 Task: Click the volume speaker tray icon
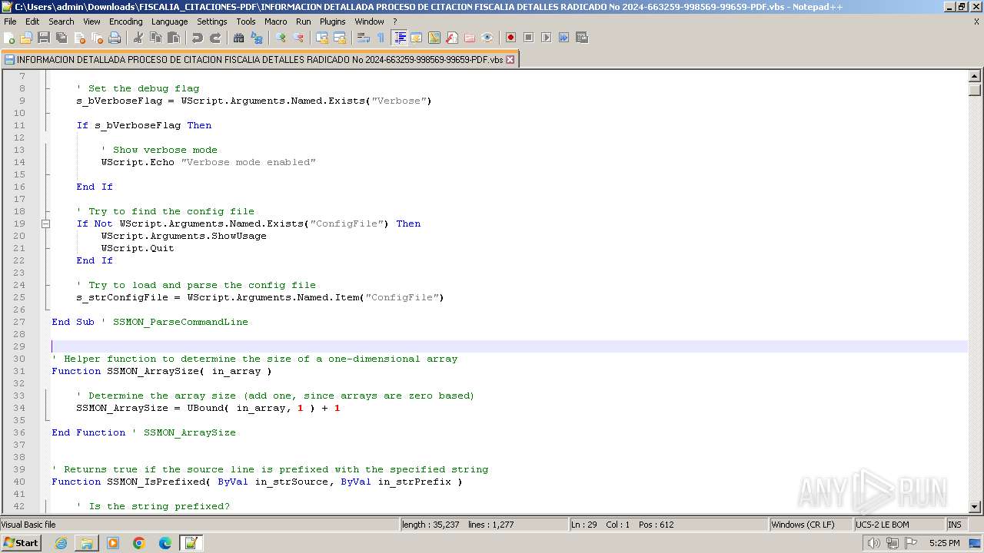point(874,543)
